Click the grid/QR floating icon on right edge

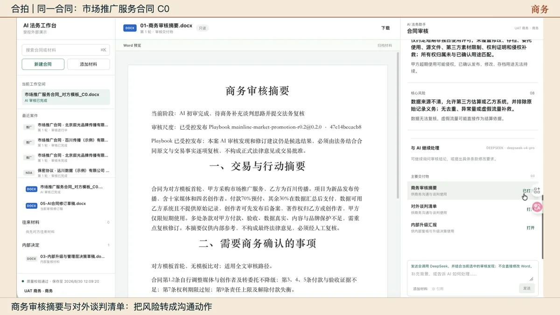(537, 191)
